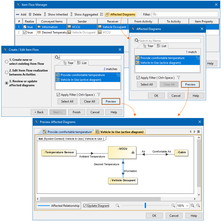The width and height of the screenshot is (221, 221).
Task: Click Select All in Create / Edit Item Flow
Action: pos(67,101)
